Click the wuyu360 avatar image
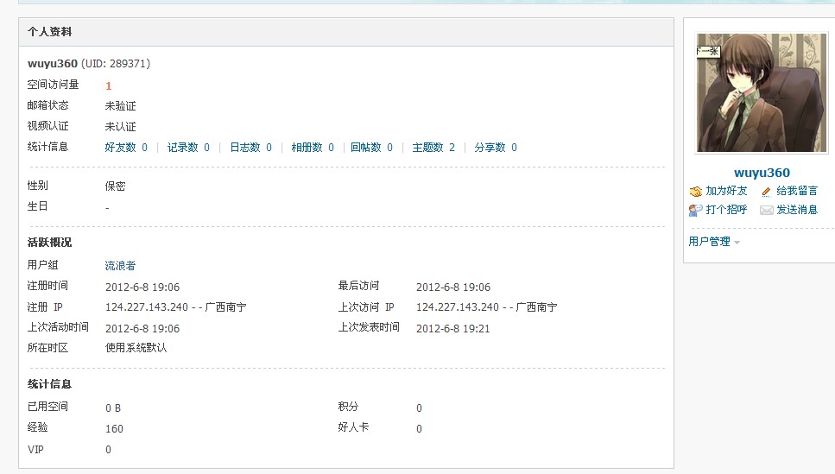 762,93
